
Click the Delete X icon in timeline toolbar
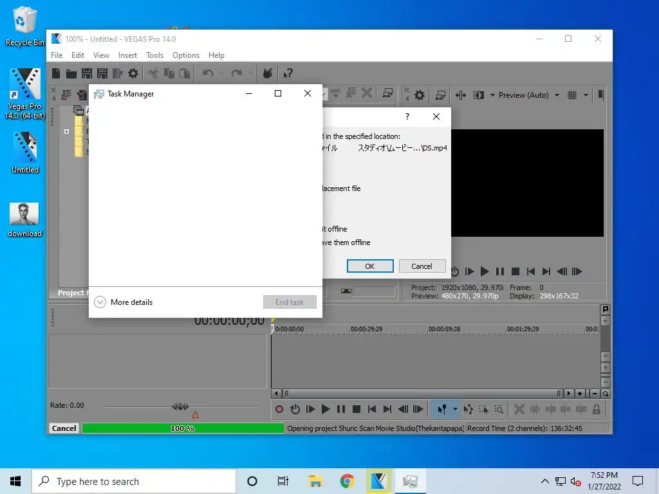pos(519,409)
